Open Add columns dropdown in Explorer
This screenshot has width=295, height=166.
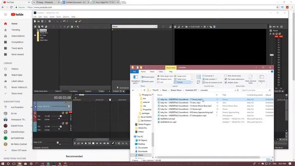(209, 79)
